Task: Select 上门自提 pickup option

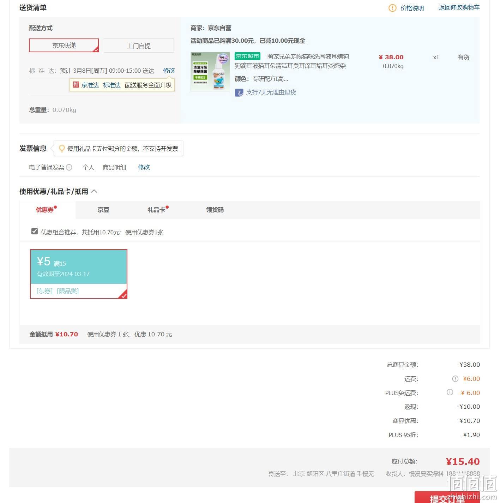Action: pyautogui.click(x=139, y=46)
